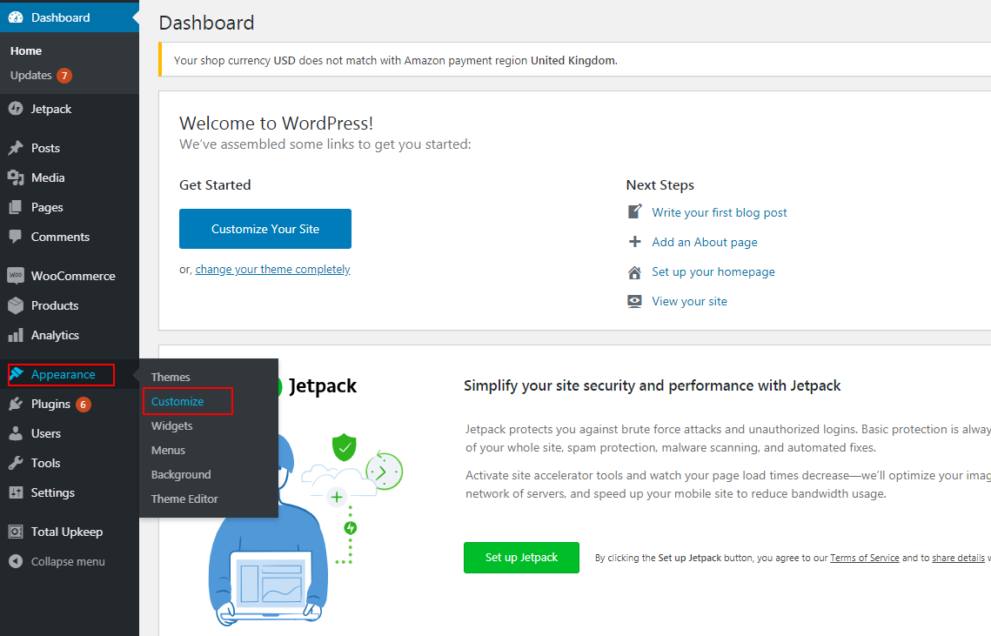Click the Products box icon
The height and width of the screenshot is (636, 991).
pyautogui.click(x=16, y=305)
